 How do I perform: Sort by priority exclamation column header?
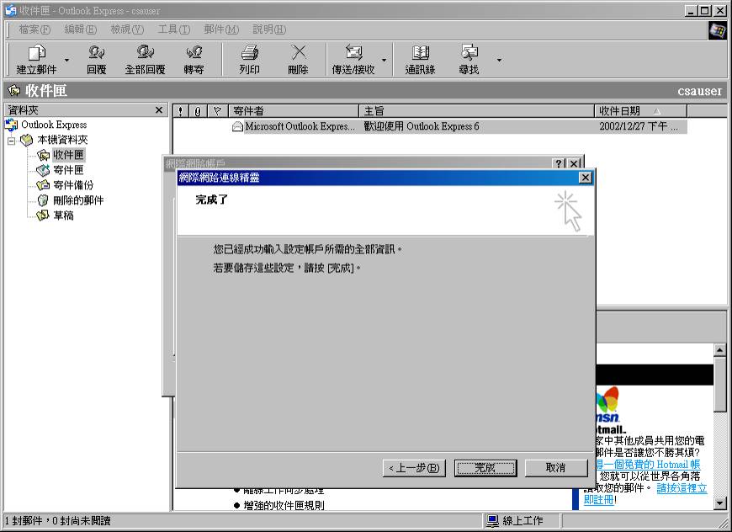pyautogui.click(x=181, y=111)
